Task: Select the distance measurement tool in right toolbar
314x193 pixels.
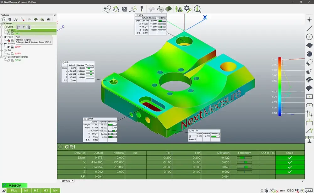Action: coord(309,122)
